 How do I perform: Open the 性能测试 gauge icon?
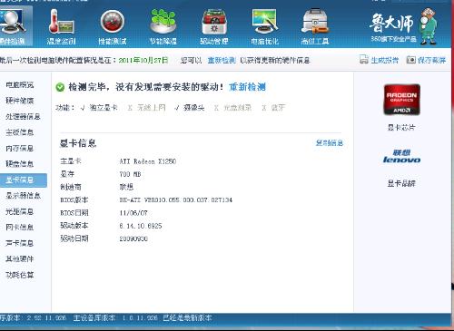(x=113, y=21)
